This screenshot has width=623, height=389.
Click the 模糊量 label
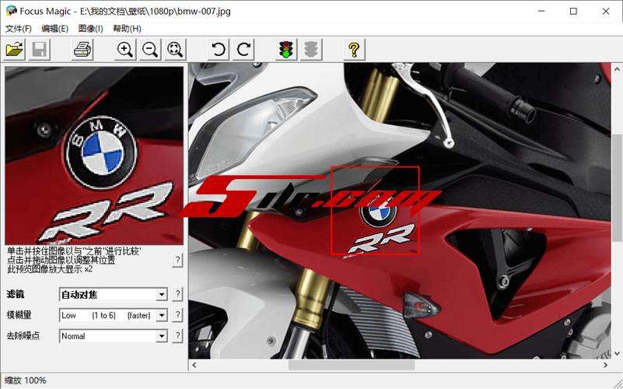(19, 315)
